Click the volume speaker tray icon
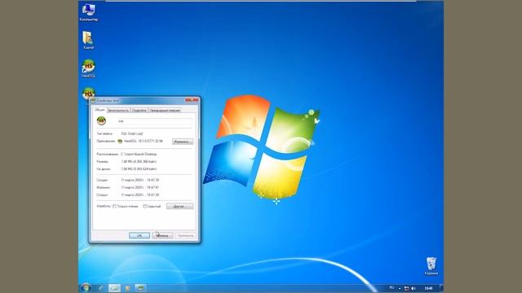 pos(414,288)
